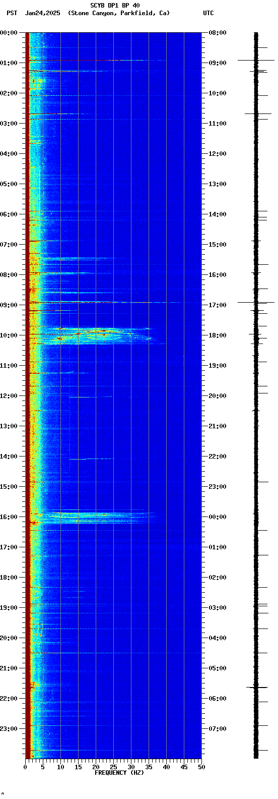
Task: Select the 06:00 PST time label
Action: click(x=9, y=214)
